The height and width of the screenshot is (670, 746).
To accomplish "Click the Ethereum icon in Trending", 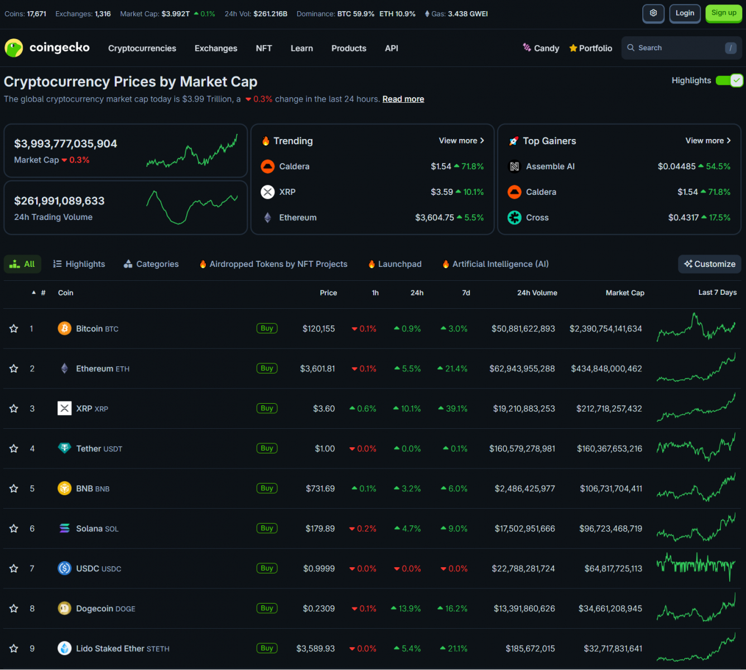I will tap(268, 217).
